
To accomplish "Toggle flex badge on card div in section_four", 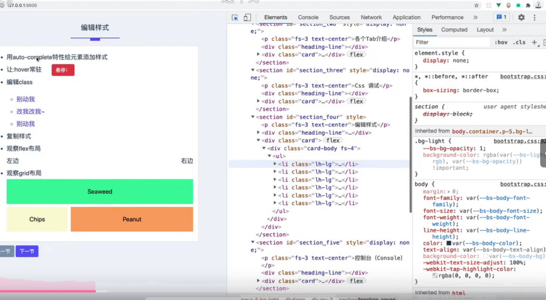I will pos(334,141).
